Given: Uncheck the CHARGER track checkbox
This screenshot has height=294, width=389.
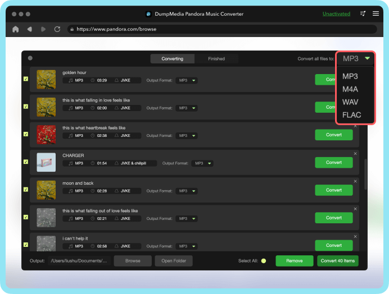Looking at the screenshot, I should (x=26, y=162).
